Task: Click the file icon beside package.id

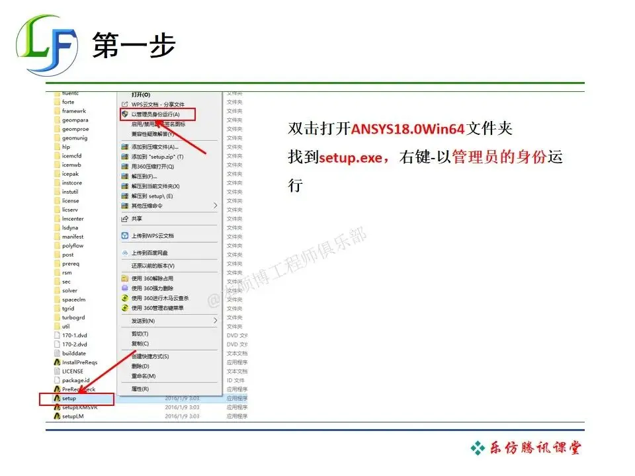Action: coord(57,380)
